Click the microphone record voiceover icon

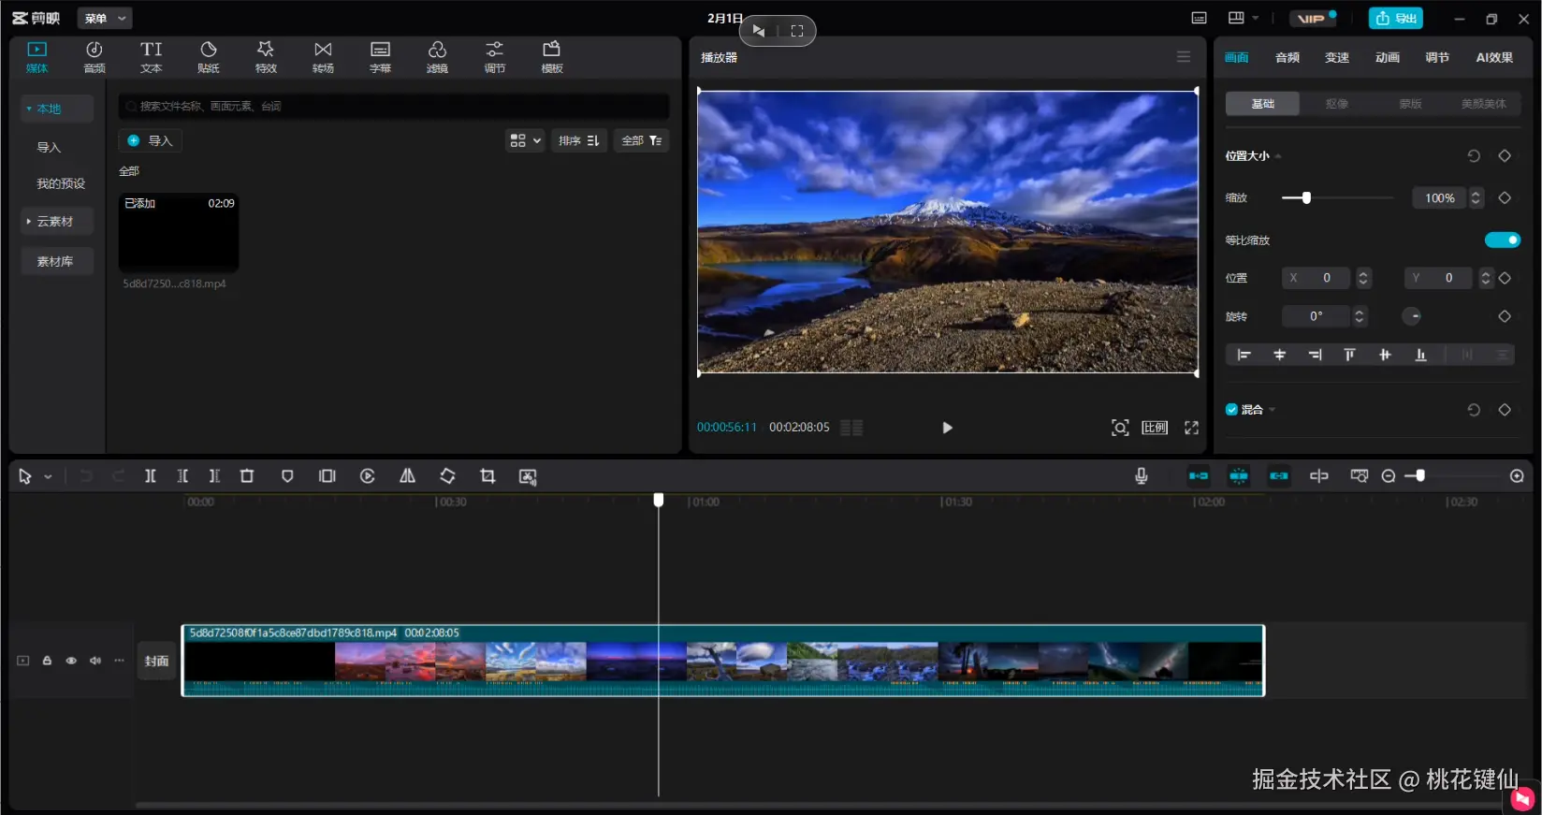click(1141, 476)
